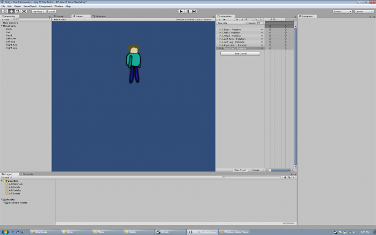Open curve options diamond for Body : Position
376x235 pixels.
coord(262,30)
